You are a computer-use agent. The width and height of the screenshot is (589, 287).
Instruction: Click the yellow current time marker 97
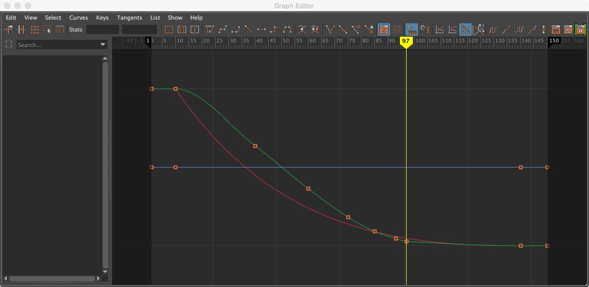tap(406, 41)
